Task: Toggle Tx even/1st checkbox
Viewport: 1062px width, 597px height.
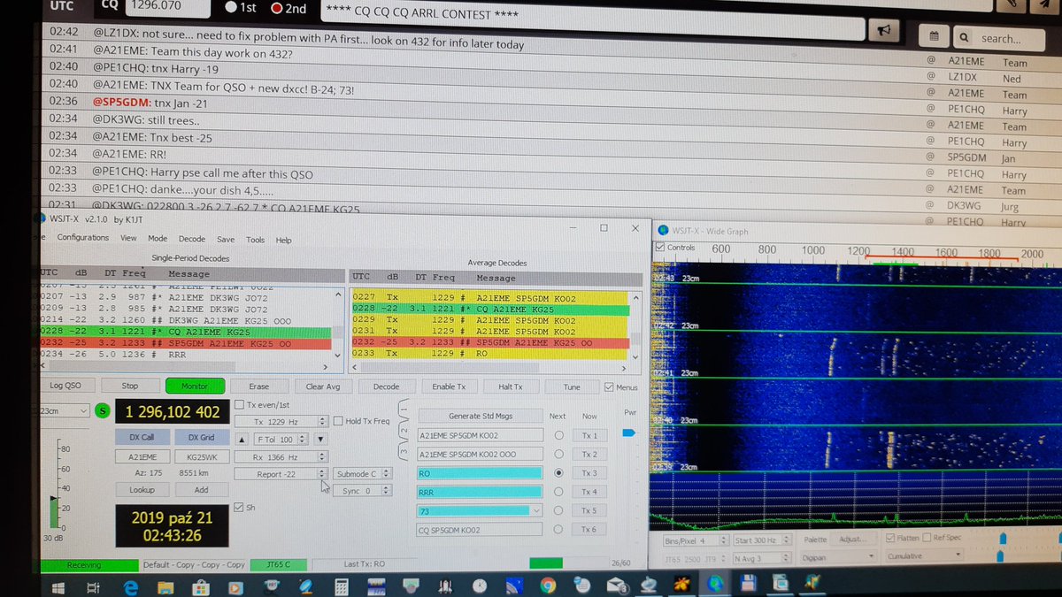Action: click(x=240, y=405)
